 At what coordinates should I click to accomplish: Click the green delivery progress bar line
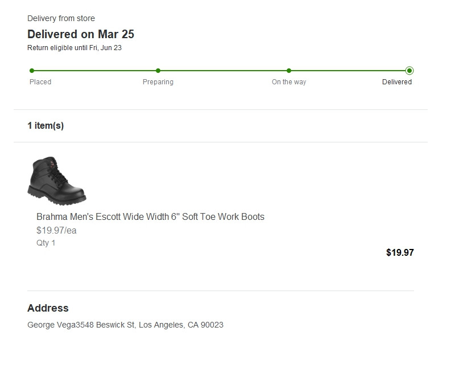tap(222, 71)
